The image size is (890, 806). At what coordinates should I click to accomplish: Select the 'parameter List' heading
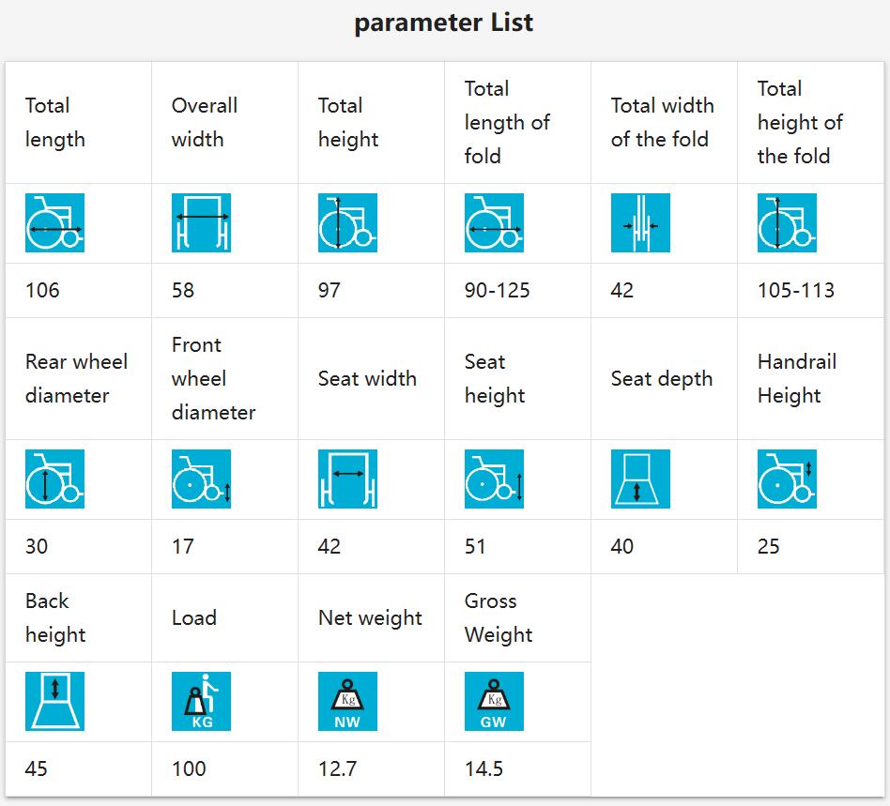[x=444, y=23]
